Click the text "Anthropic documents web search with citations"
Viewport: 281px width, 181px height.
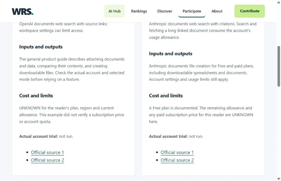point(192,24)
